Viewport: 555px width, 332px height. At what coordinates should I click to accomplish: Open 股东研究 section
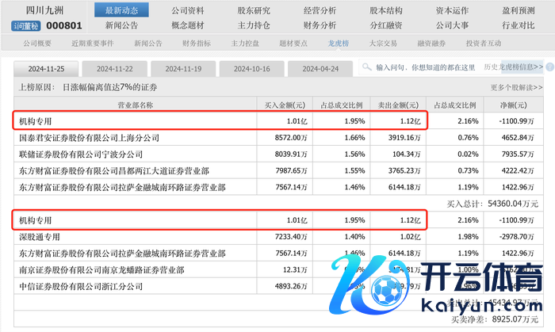tap(254, 11)
